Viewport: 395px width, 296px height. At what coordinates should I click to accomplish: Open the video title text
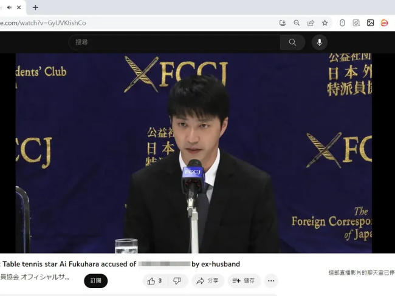click(x=120, y=264)
